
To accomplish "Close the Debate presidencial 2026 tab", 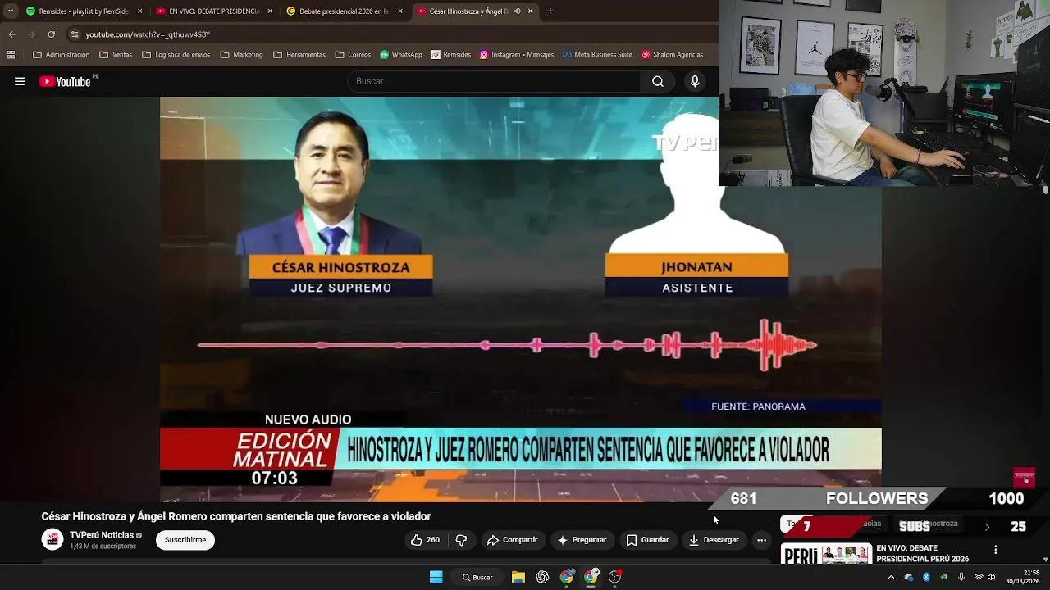I will (400, 11).
